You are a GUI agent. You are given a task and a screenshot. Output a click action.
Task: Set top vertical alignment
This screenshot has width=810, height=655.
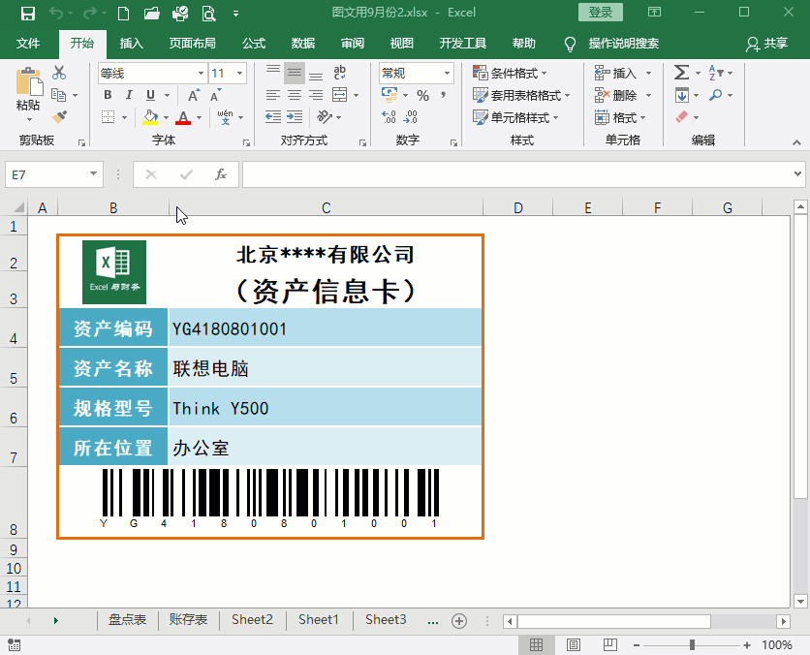point(273,73)
